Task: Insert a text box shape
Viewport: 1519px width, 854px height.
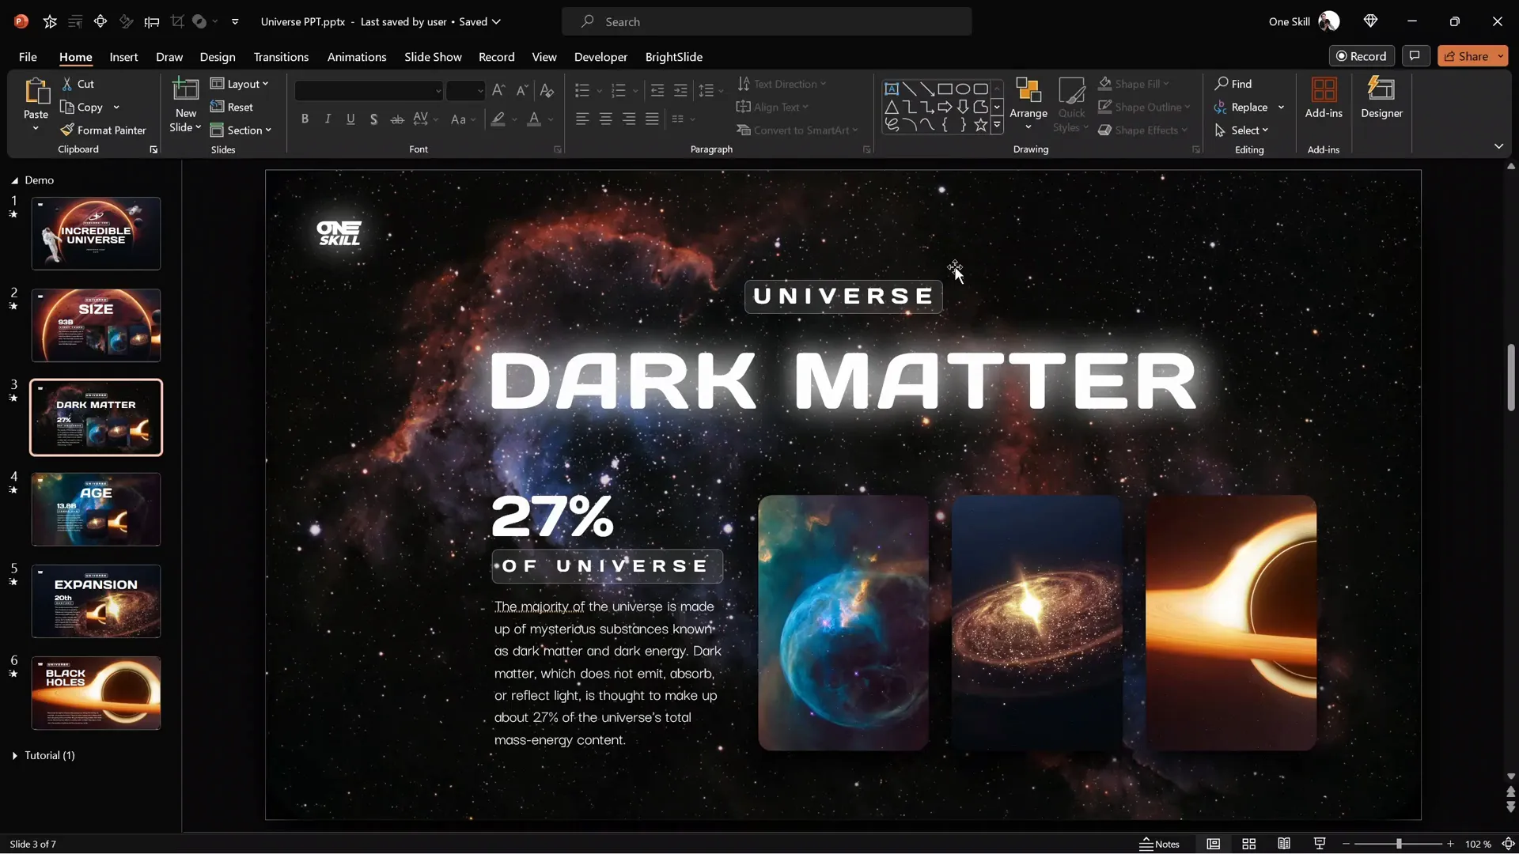Action: point(892,89)
